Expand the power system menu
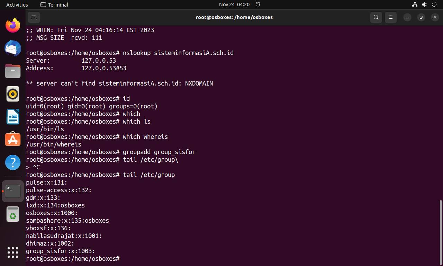Viewport: 443px width, 266px height. pos(435,5)
